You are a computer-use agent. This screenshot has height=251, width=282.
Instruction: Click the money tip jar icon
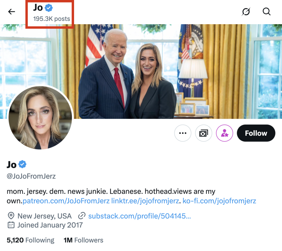pos(204,133)
